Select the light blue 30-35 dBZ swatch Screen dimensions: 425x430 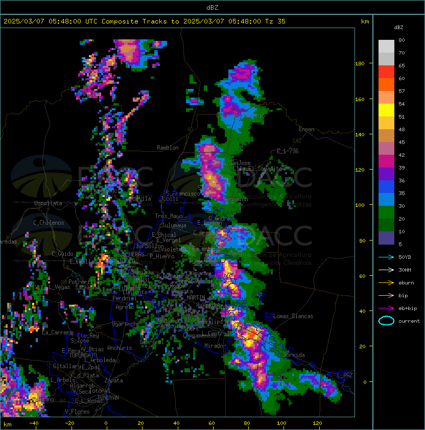386,200
